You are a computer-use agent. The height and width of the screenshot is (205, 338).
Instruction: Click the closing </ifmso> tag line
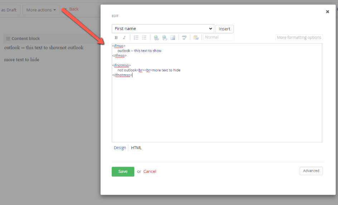119,55
